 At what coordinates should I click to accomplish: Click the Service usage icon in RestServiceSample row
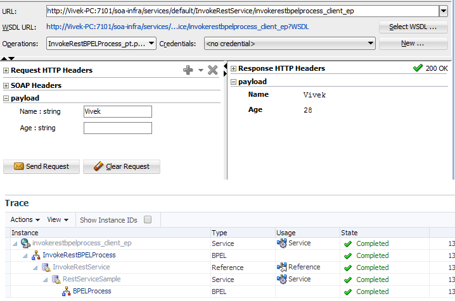tap(281, 279)
